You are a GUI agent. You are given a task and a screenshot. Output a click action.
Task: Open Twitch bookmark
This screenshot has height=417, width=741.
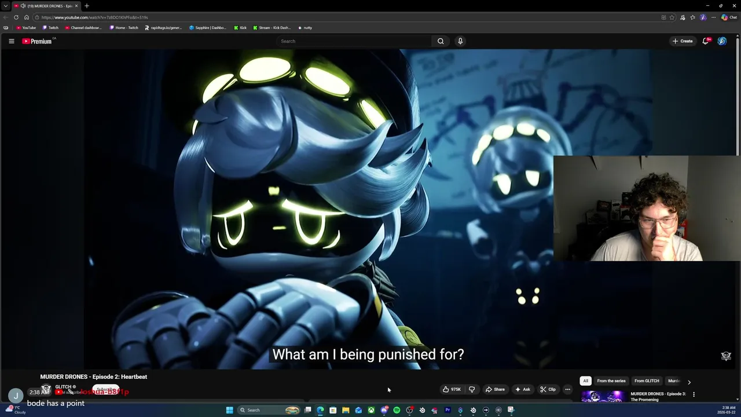point(51,28)
